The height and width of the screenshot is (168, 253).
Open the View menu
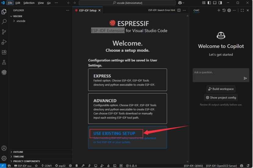pyautogui.click(x=41, y=3)
